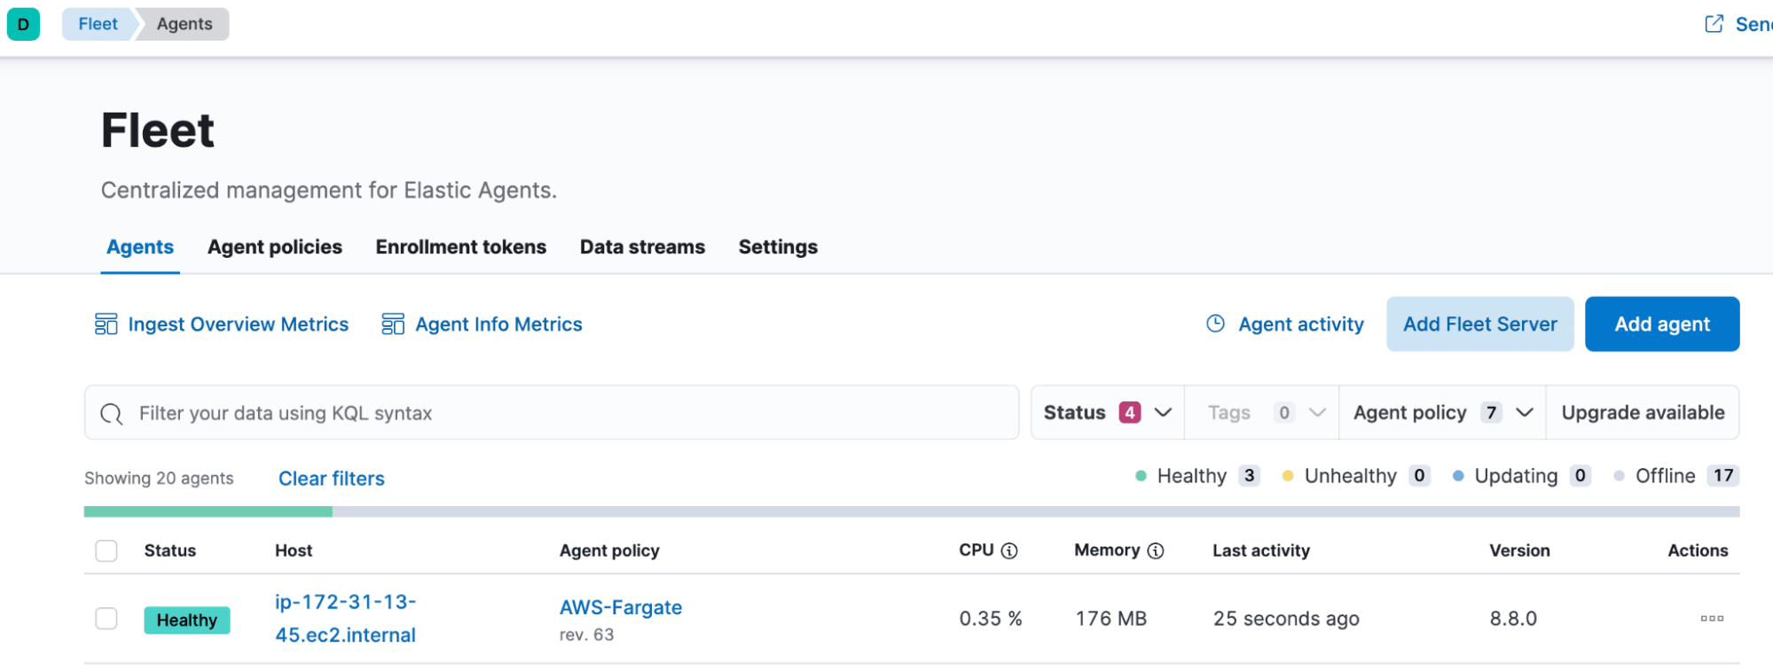Click the Memory column info icon
Viewport: 1773px width, 671px height.
click(1156, 550)
